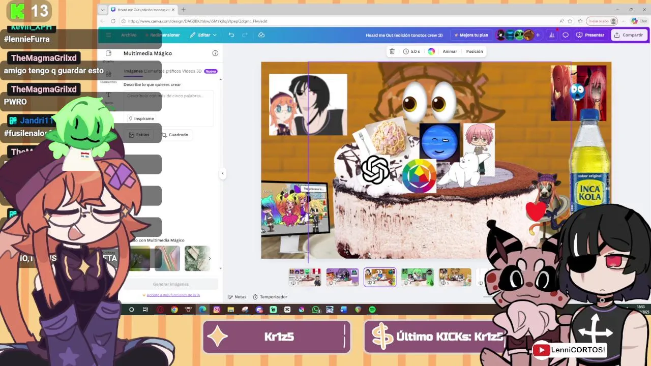Select the color wheel image on the canvas
This screenshot has width=651, height=366.
419,176
